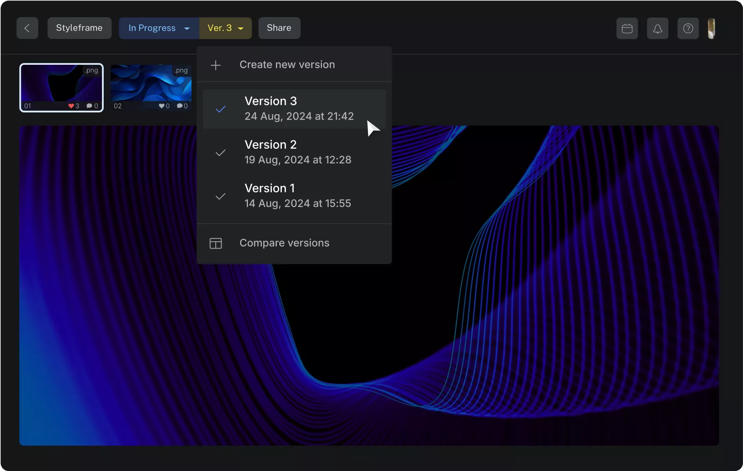This screenshot has width=743, height=471.
Task: Select the Version 2 checkmark
Action: [x=220, y=153]
